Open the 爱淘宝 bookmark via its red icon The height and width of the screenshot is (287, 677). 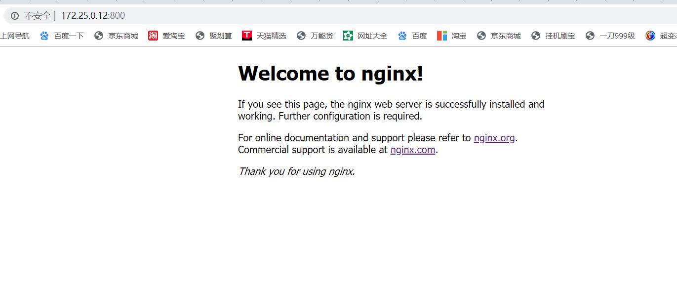[153, 35]
